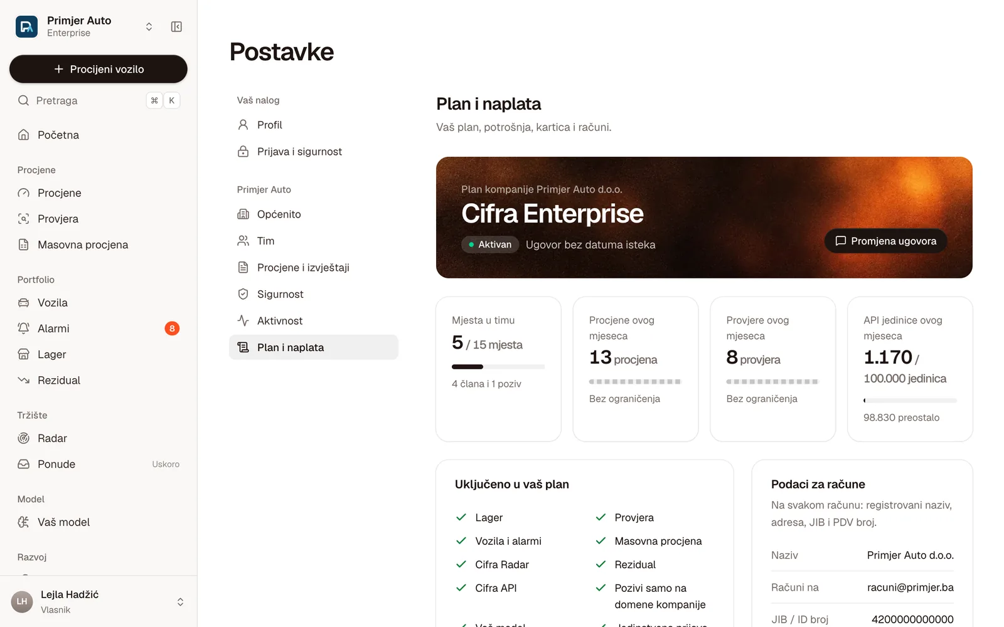Image resolution: width=1004 pixels, height=627 pixels.
Task: Click the racuni@primjer.ba email value
Action: click(x=910, y=587)
